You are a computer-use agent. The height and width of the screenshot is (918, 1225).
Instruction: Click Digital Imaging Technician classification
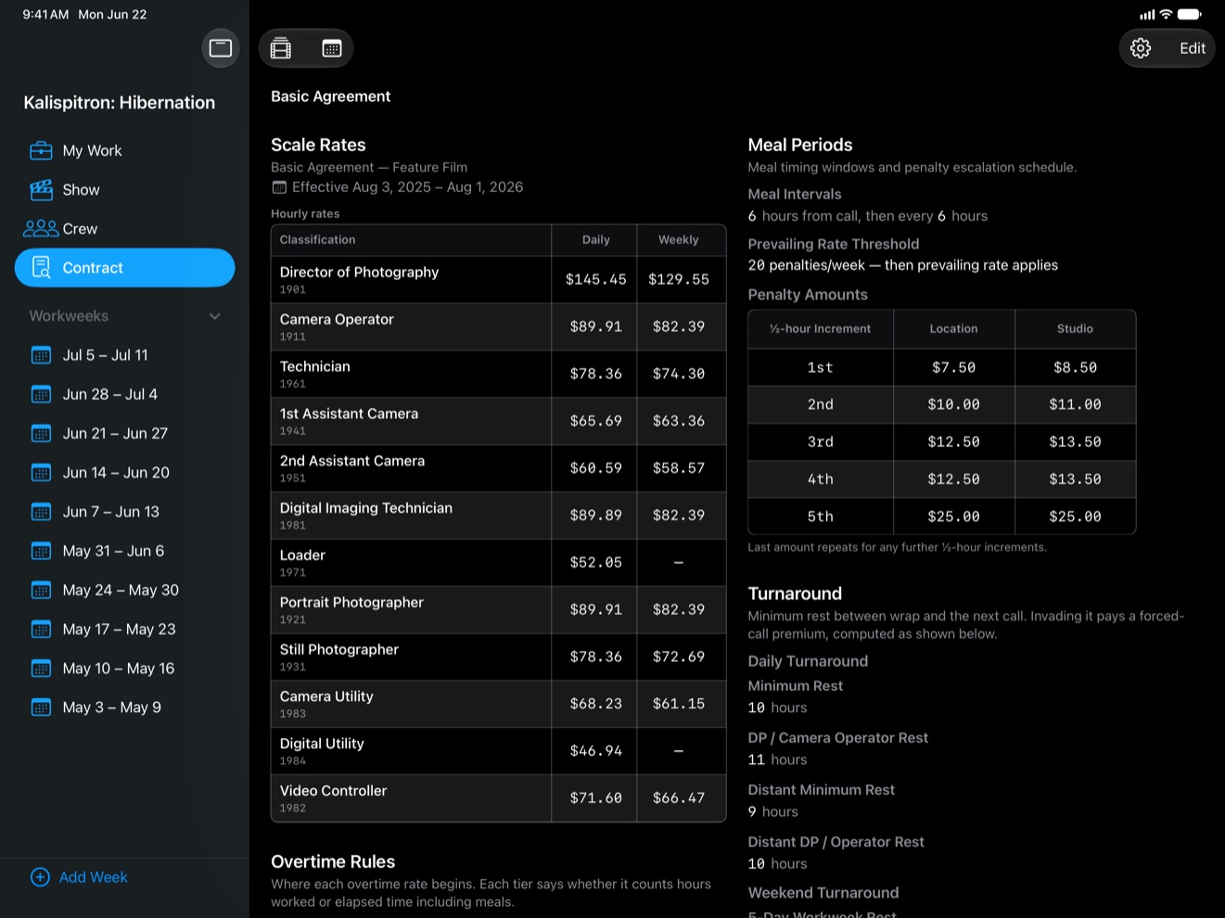366,508
